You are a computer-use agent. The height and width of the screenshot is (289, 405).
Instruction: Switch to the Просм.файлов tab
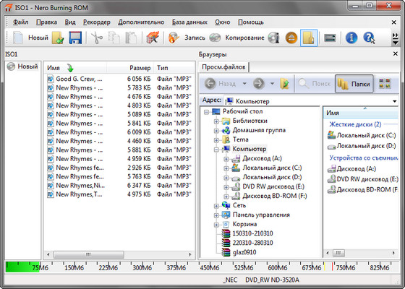[x=223, y=67]
